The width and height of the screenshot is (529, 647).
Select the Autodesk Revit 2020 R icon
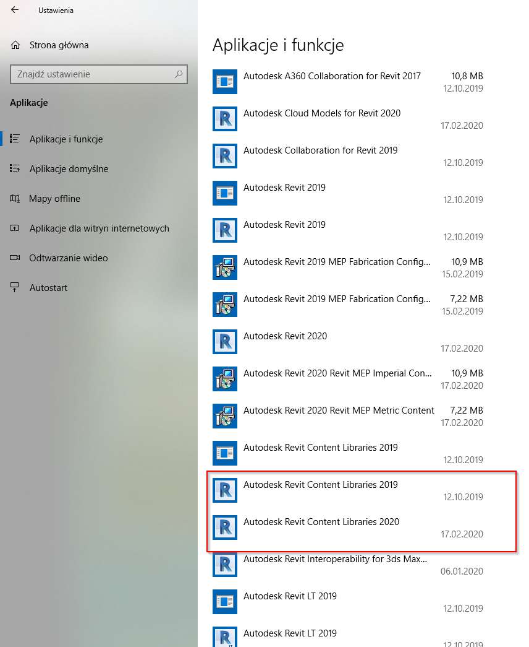pos(225,342)
